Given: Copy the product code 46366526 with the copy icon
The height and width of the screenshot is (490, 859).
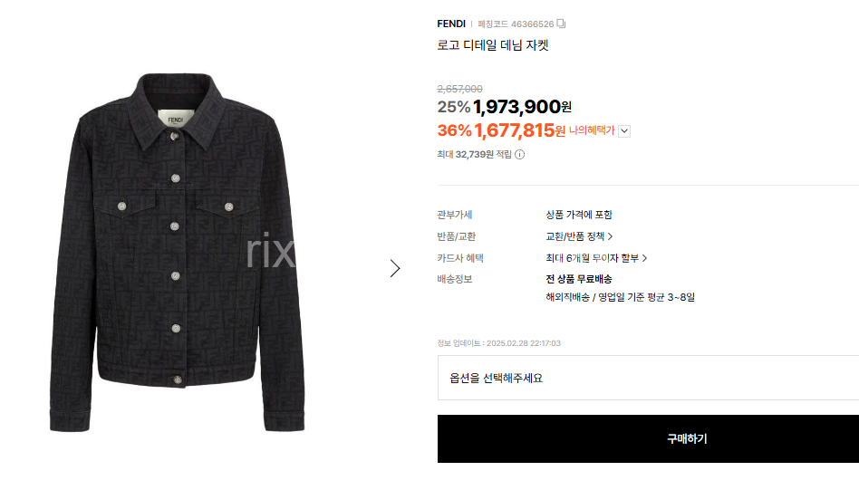Looking at the screenshot, I should [562, 24].
